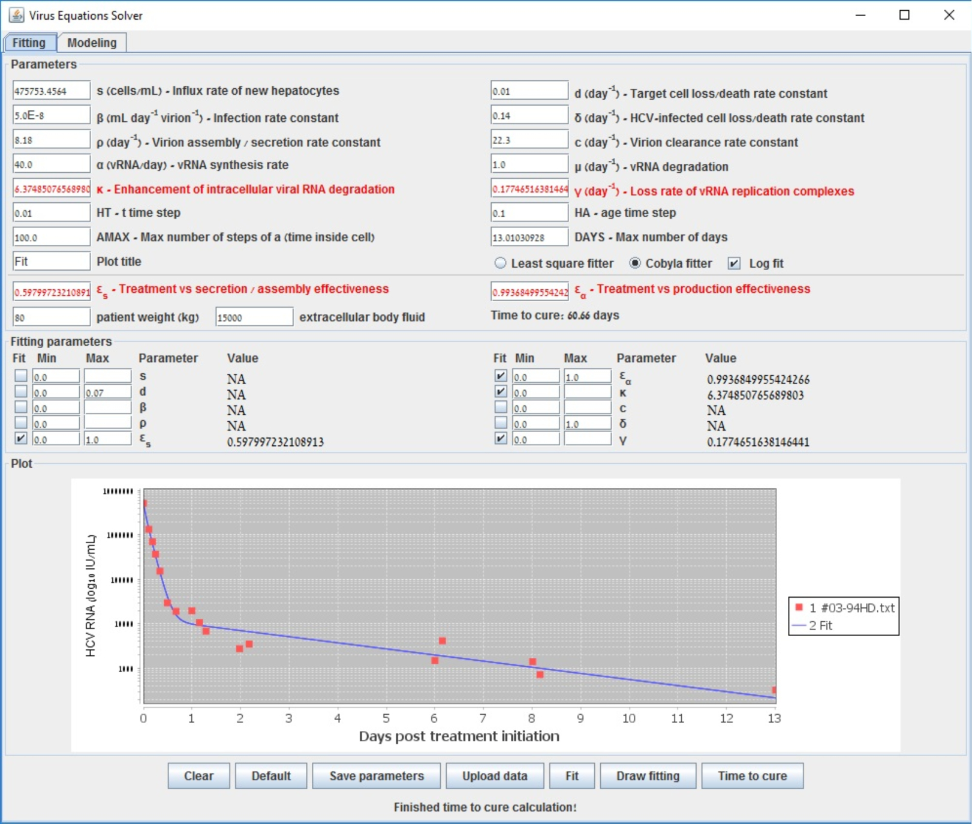Edit the Max field for parameter εα
The width and height of the screenshot is (972, 824).
click(588, 377)
